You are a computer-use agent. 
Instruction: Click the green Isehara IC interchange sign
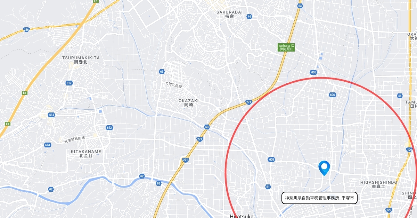click(x=286, y=47)
